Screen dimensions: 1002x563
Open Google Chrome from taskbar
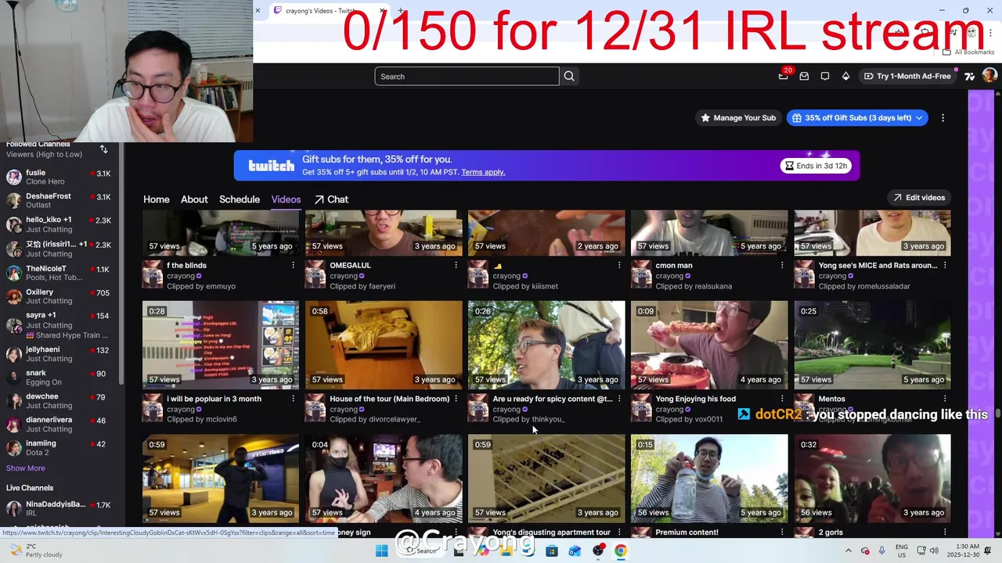click(620, 550)
